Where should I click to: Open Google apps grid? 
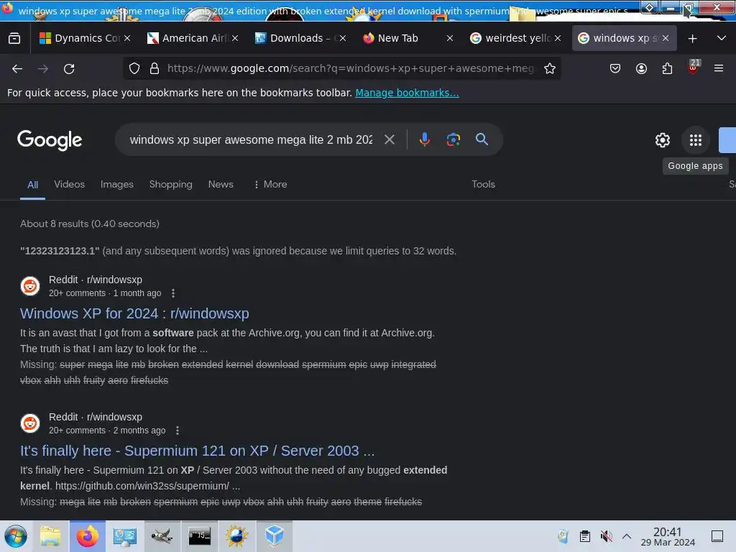click(x=696, y=140)
